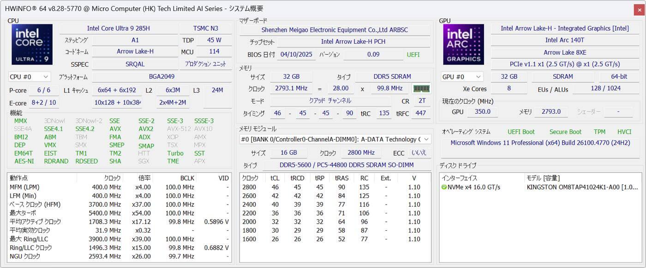Click the base clock HFM 3700.0 MHz row
The image size is (646, 268).
coord(120,204)
